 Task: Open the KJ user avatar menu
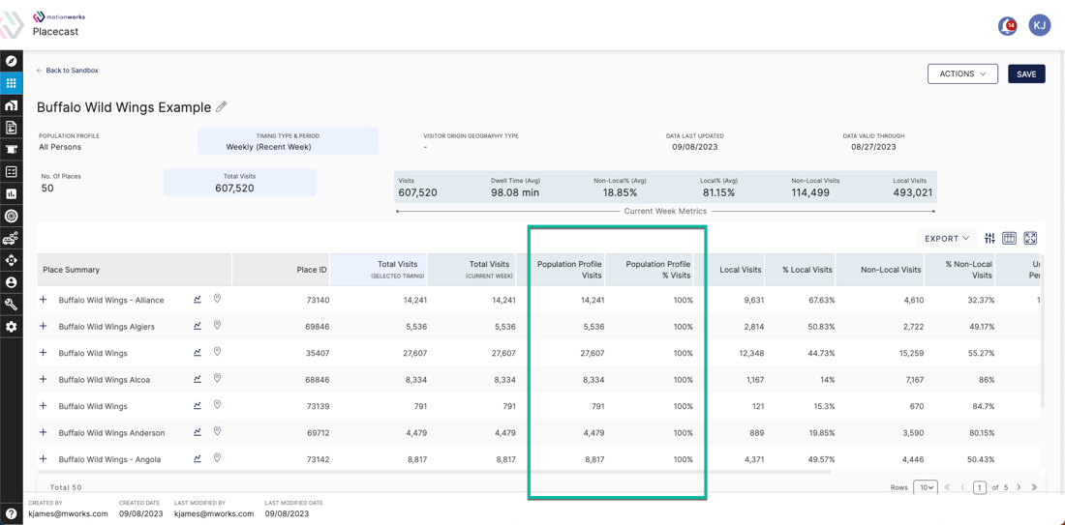[x=1040, y=26]
